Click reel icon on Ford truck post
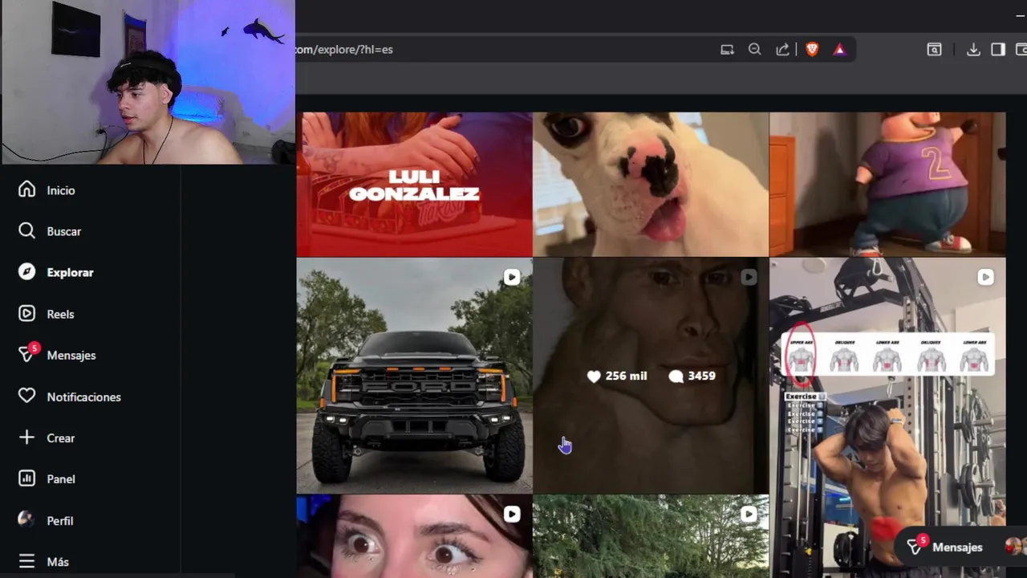The width and height of the screenshot is (1027, 578). coord(512,277)
